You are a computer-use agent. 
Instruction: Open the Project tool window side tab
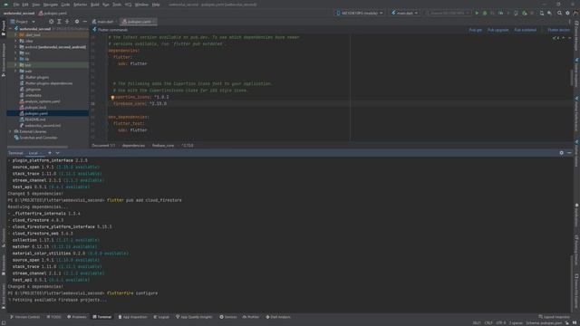click(x=4, y=29)
